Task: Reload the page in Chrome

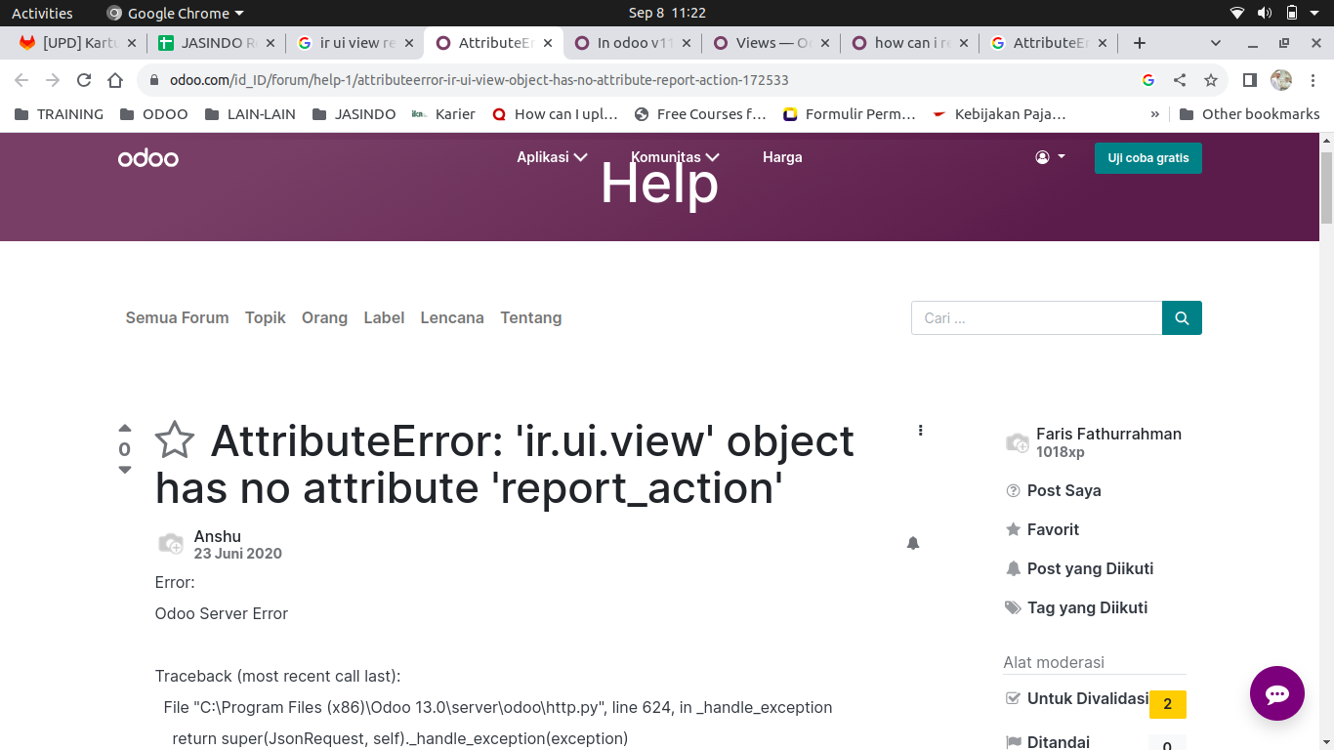Action: 84,80
